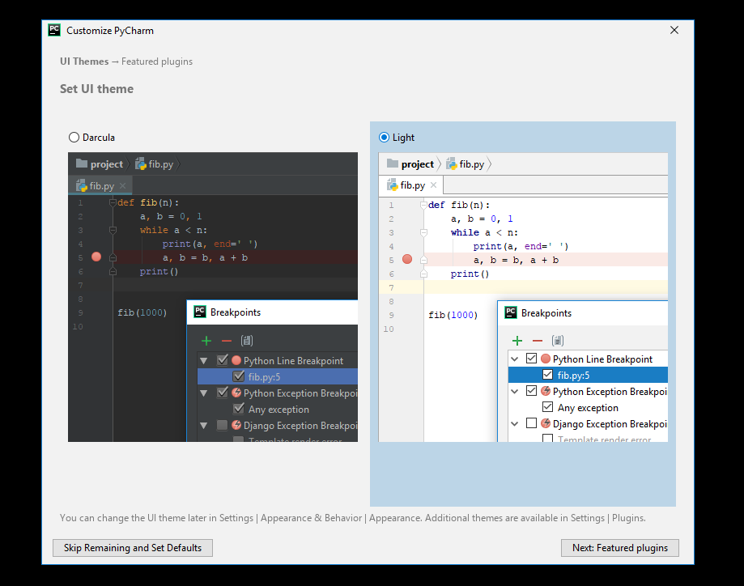The image size is (744, 586).
Task: Collapse Django Exception Breakpoint node, Darcula preview
Action: pyautogui.click(x=203, y=426)
